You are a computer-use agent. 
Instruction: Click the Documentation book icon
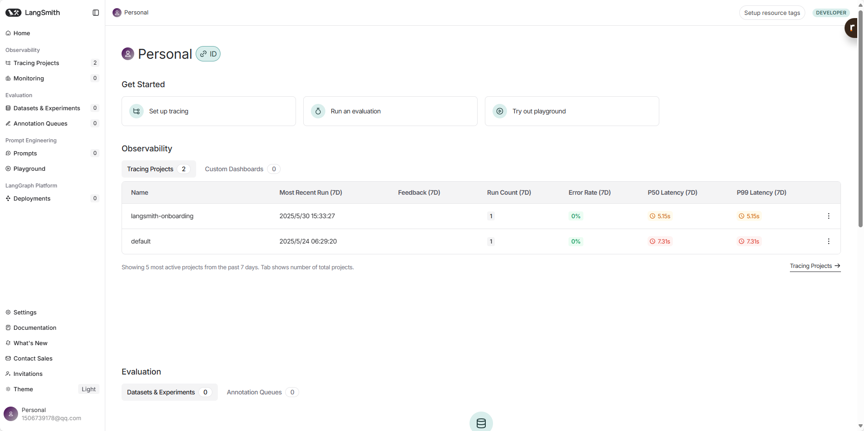pos(8,328)
